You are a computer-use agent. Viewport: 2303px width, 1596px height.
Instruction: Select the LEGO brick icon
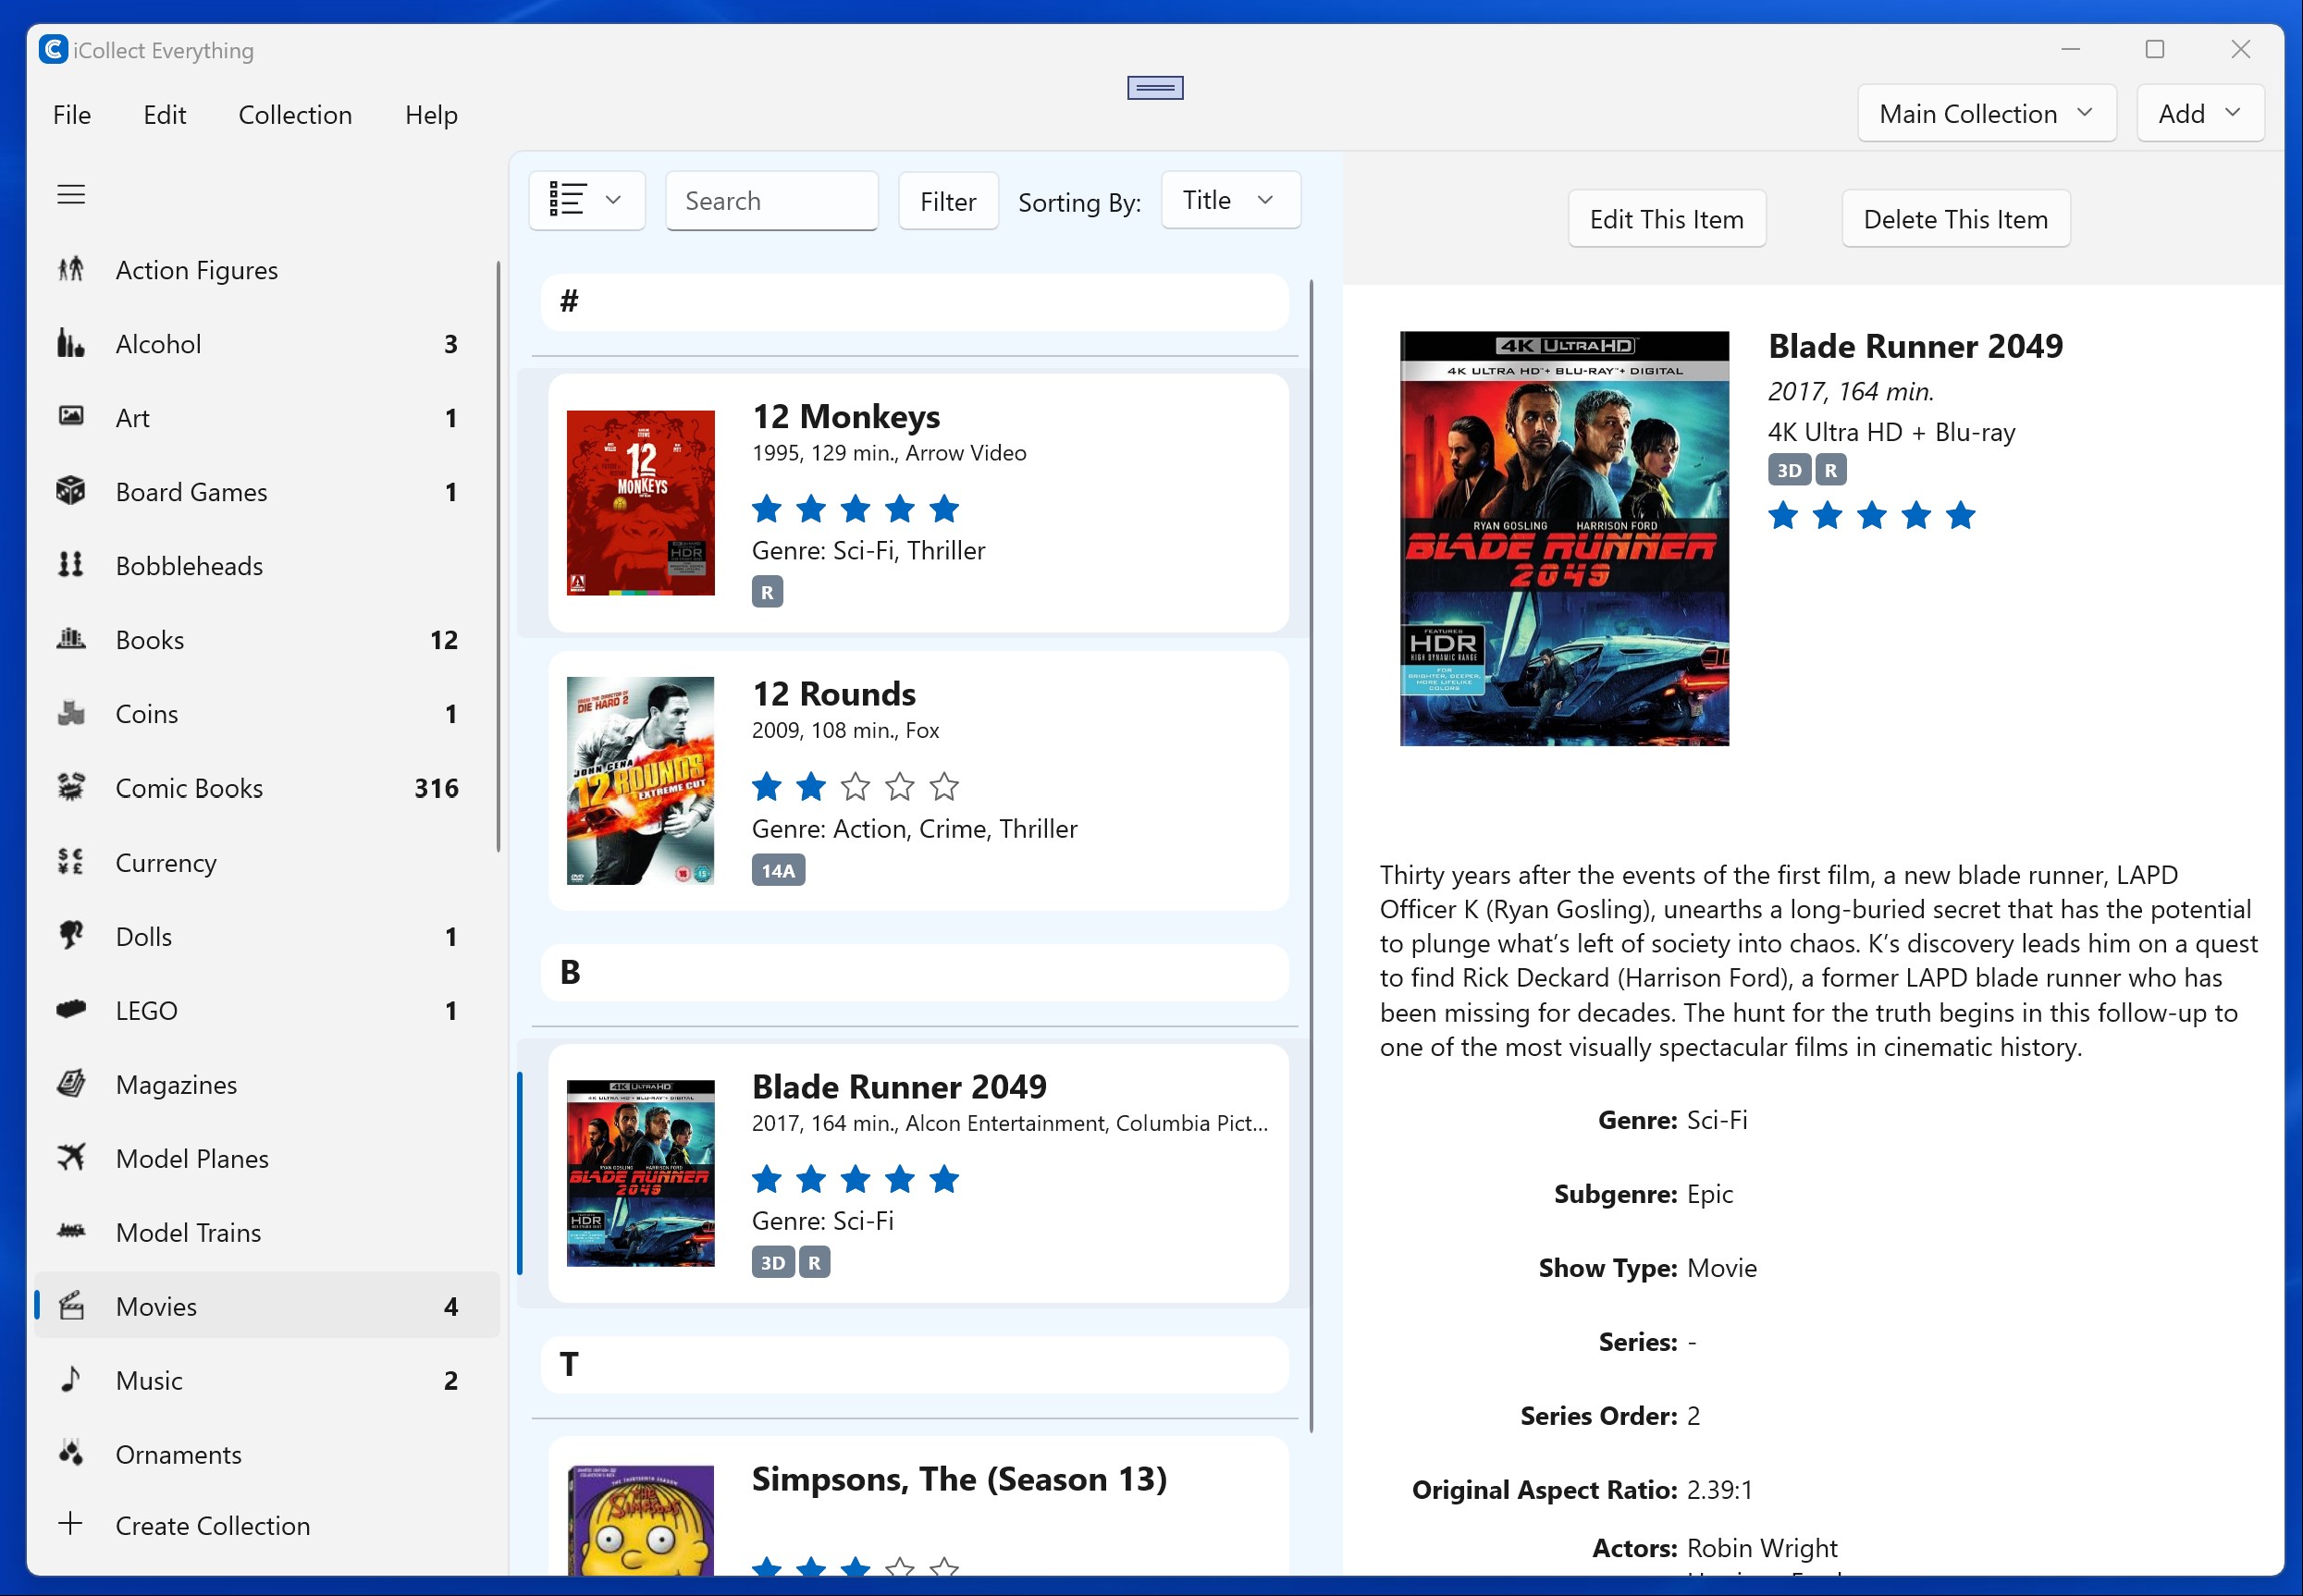pyautogui.click(x=70, y=1010)
